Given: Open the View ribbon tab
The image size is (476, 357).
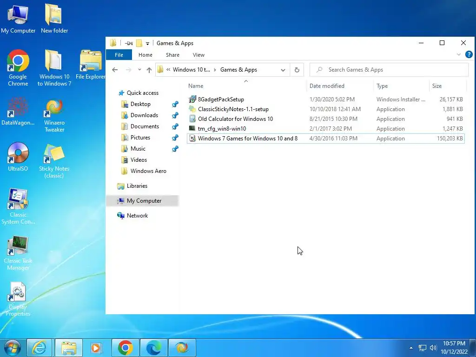Looking at the screenshot, I should (x=198, y=55).
